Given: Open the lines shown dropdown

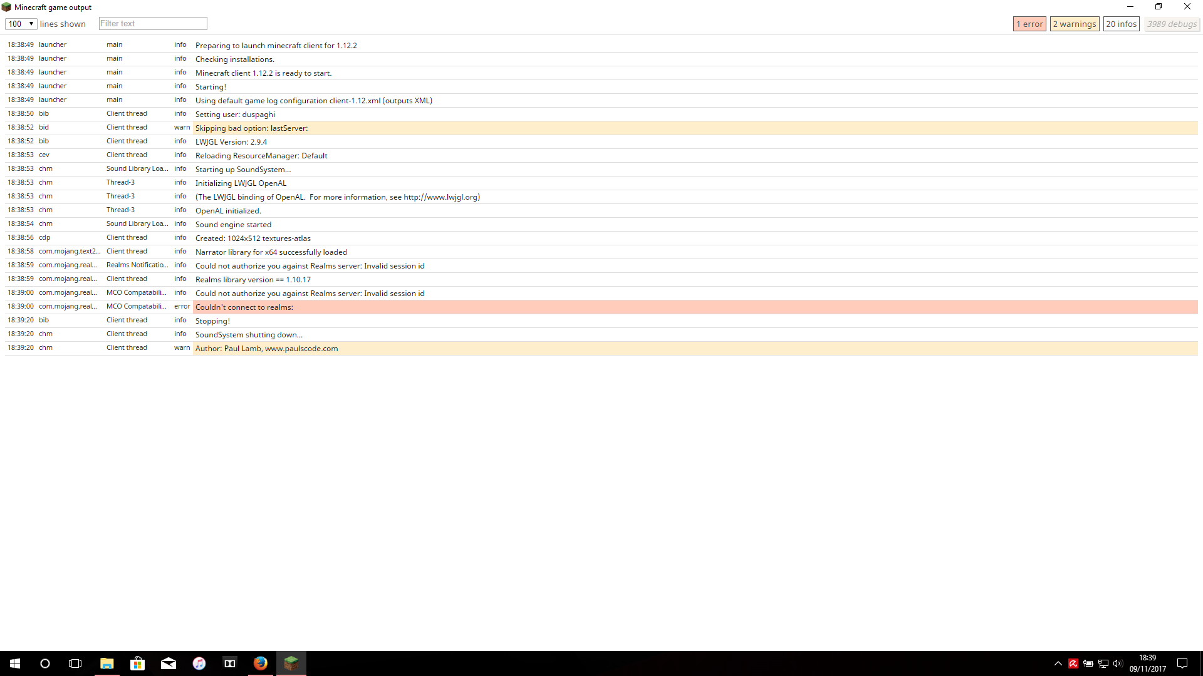Looking at the screenshot, I should (x=21, y=24).
